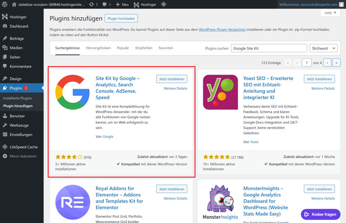Image resolution: width=346 pixels, height=223 pixels.
Task: Click the Site Kit Google logo thumbnail
Action: click(73, 92)
